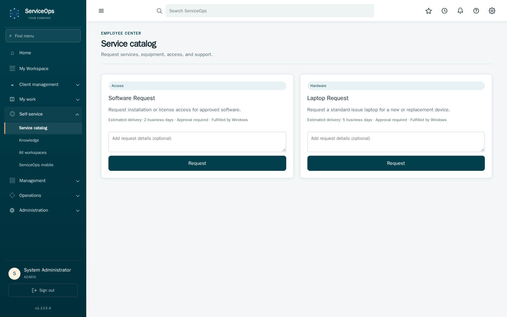Click the Home house icon
507x317 pixels.
click(12, 53)
